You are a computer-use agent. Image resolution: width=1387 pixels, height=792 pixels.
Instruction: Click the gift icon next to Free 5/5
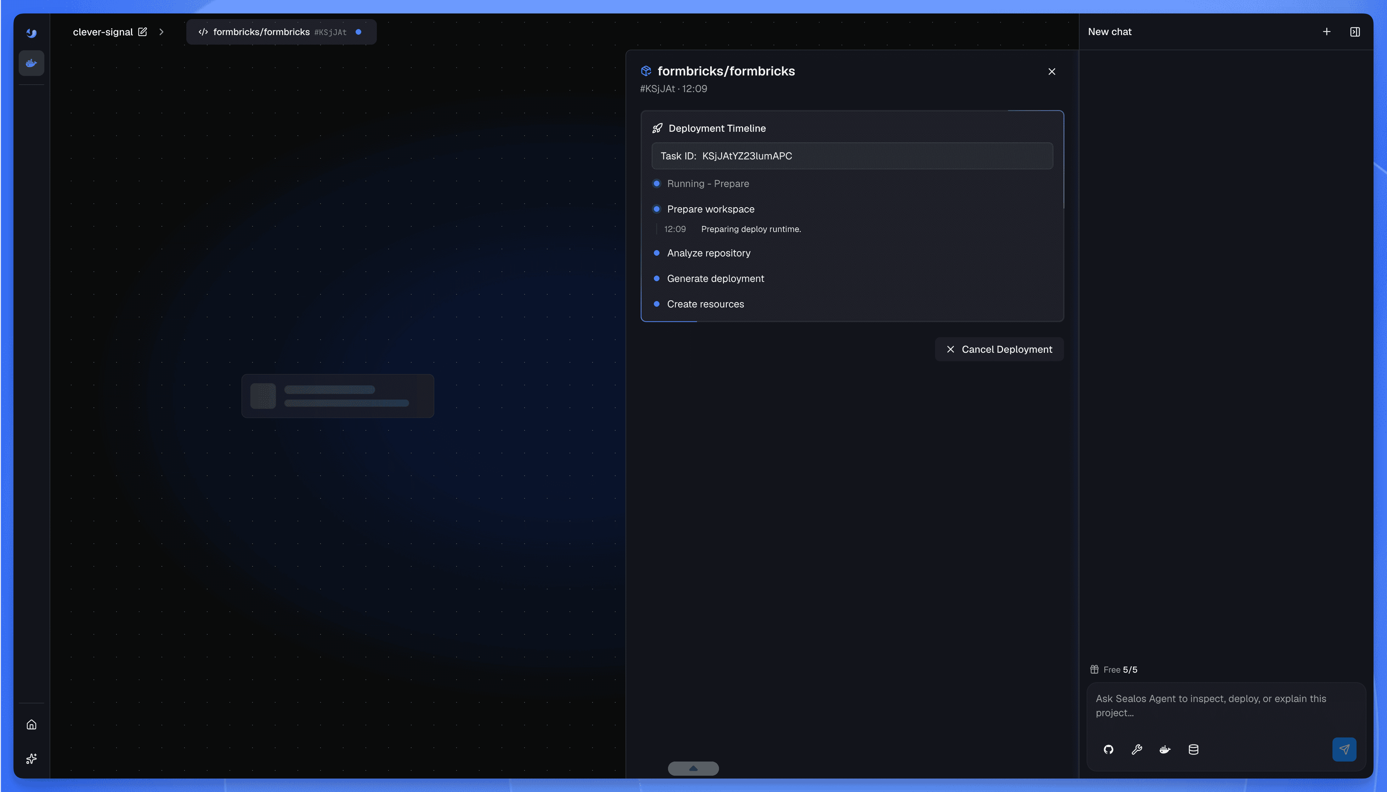(1094, 669)
